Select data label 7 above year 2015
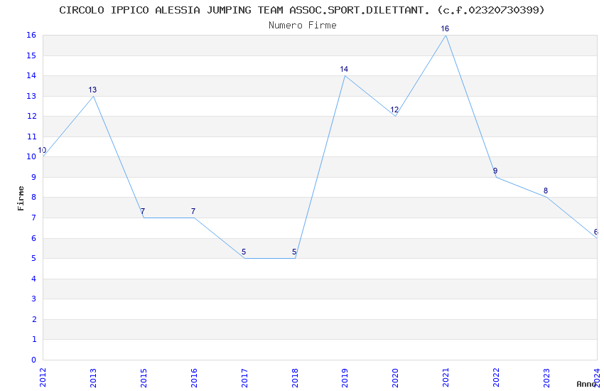 coord(143,211)
